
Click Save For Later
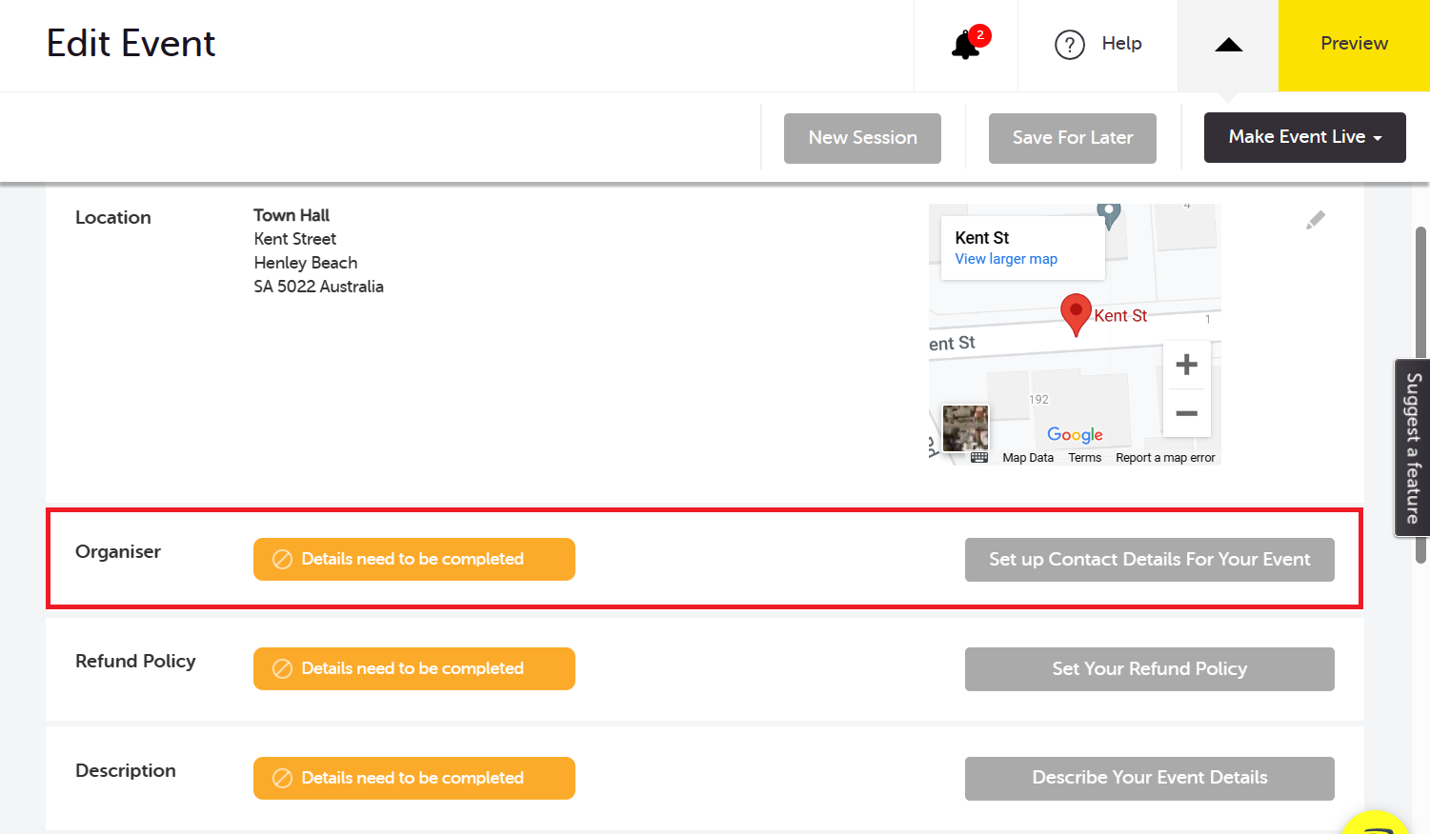coord(1072,138)
